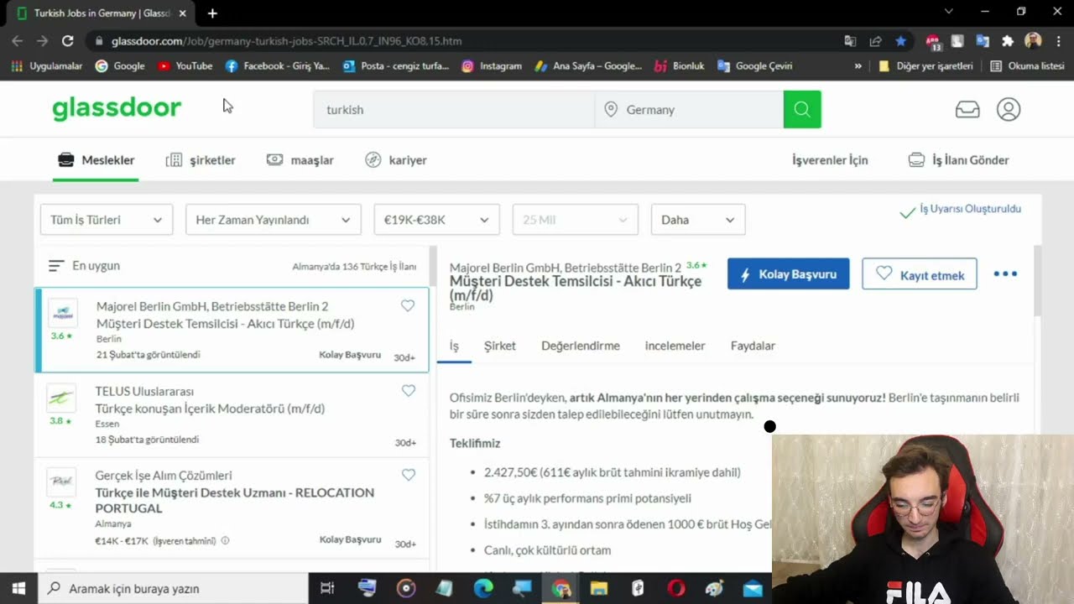This screenshot has width=1074, height=604.
Task: Open Opera browser from the taskbar
Action: (x=676, y=589)
